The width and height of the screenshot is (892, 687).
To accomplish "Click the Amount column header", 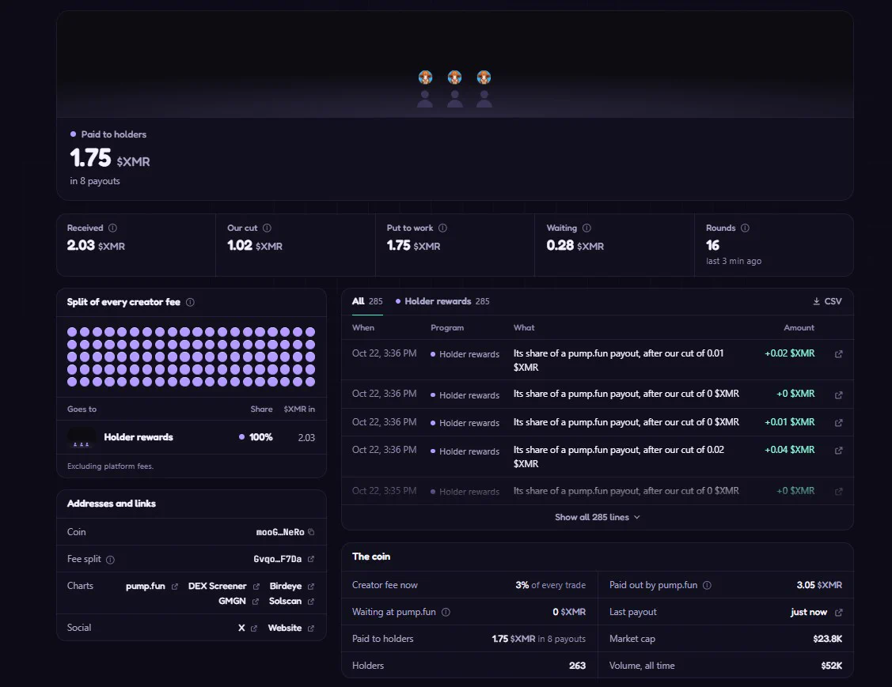I will point(799,328).
